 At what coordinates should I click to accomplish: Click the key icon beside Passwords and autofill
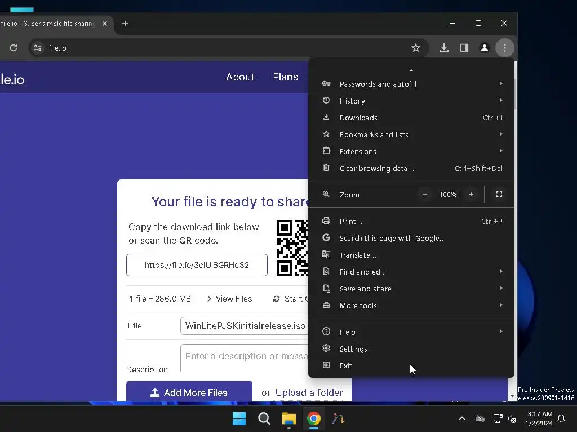point(326,83)
